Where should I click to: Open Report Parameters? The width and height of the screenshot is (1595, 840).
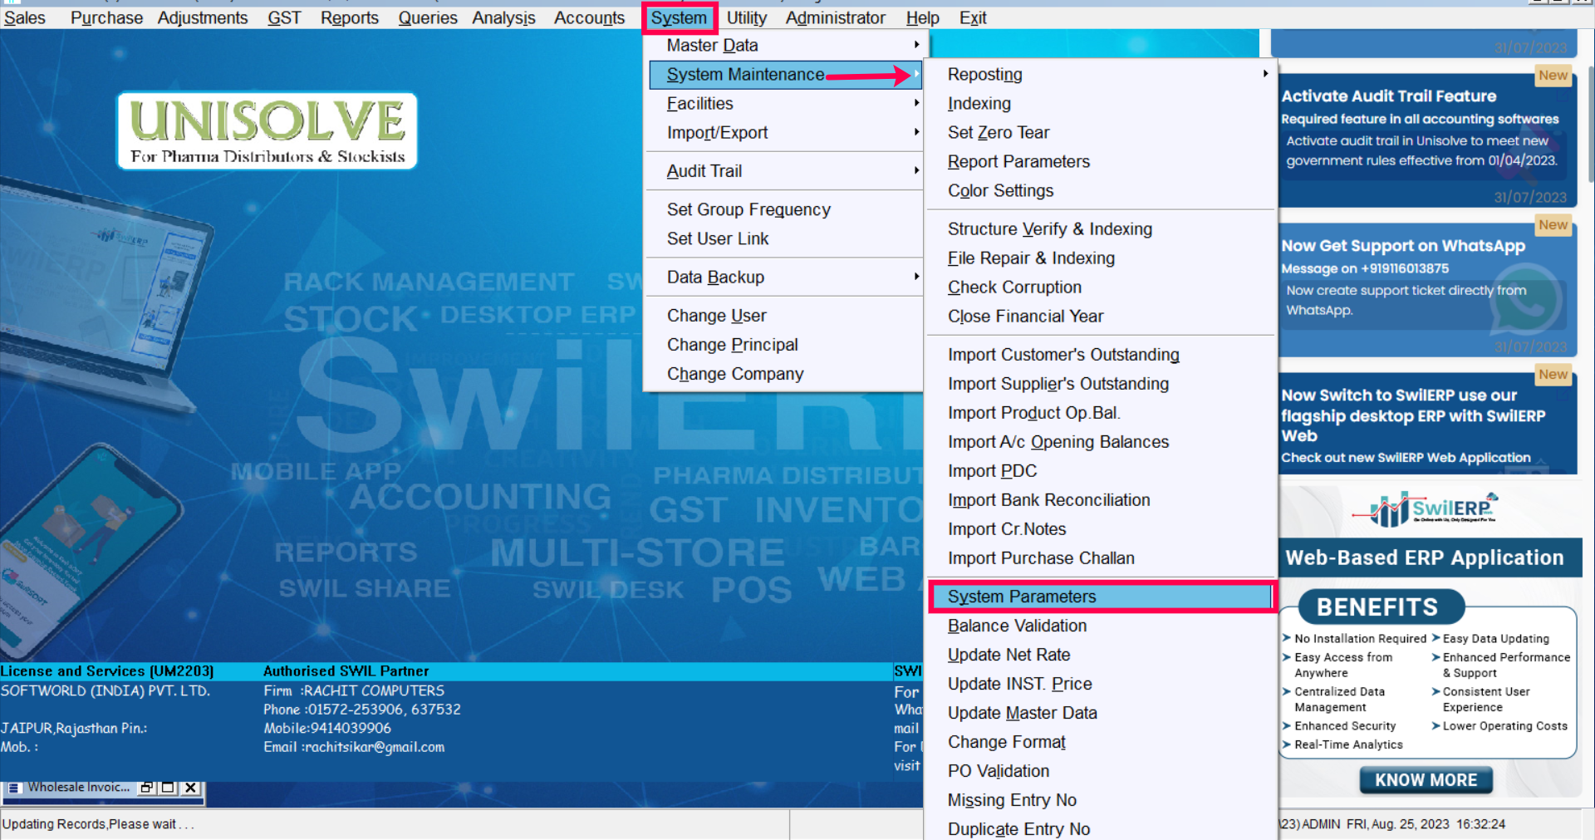tap(1102, 161)
